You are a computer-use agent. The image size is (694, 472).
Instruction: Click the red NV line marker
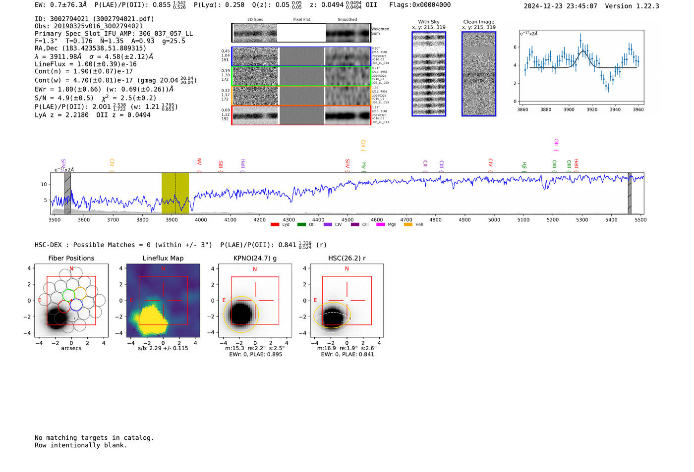[199, 165]
